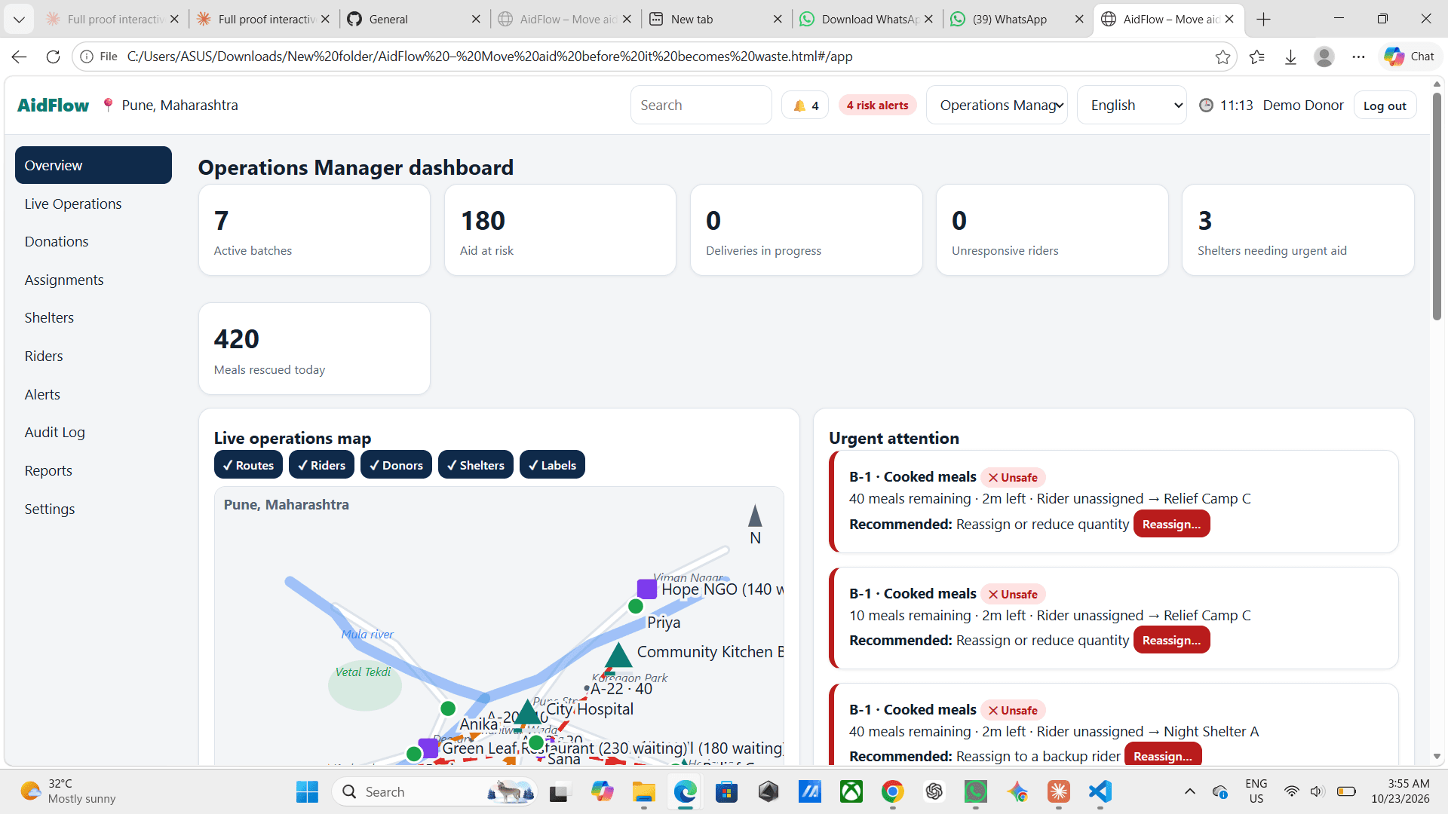Switch to the (39) WhatsApp browser tab
The image size is (1448, 814).
pos(1011,19)
